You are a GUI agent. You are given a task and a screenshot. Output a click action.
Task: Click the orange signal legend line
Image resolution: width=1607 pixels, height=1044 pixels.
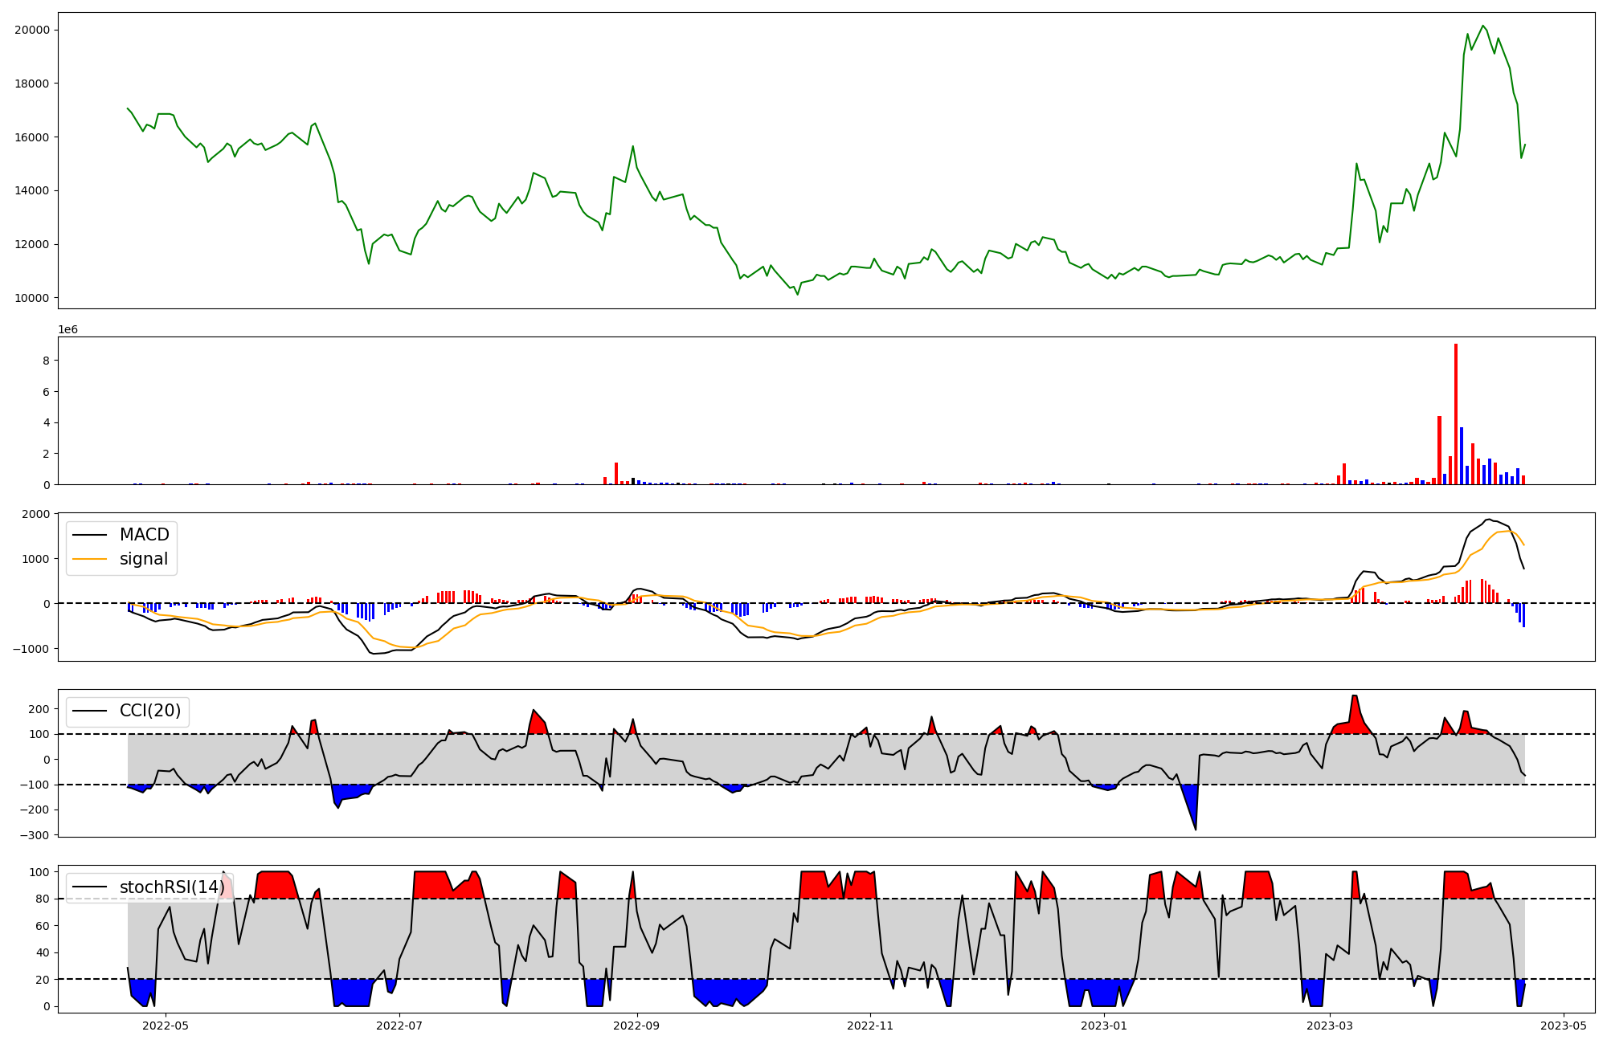click(x=89, y=560)
